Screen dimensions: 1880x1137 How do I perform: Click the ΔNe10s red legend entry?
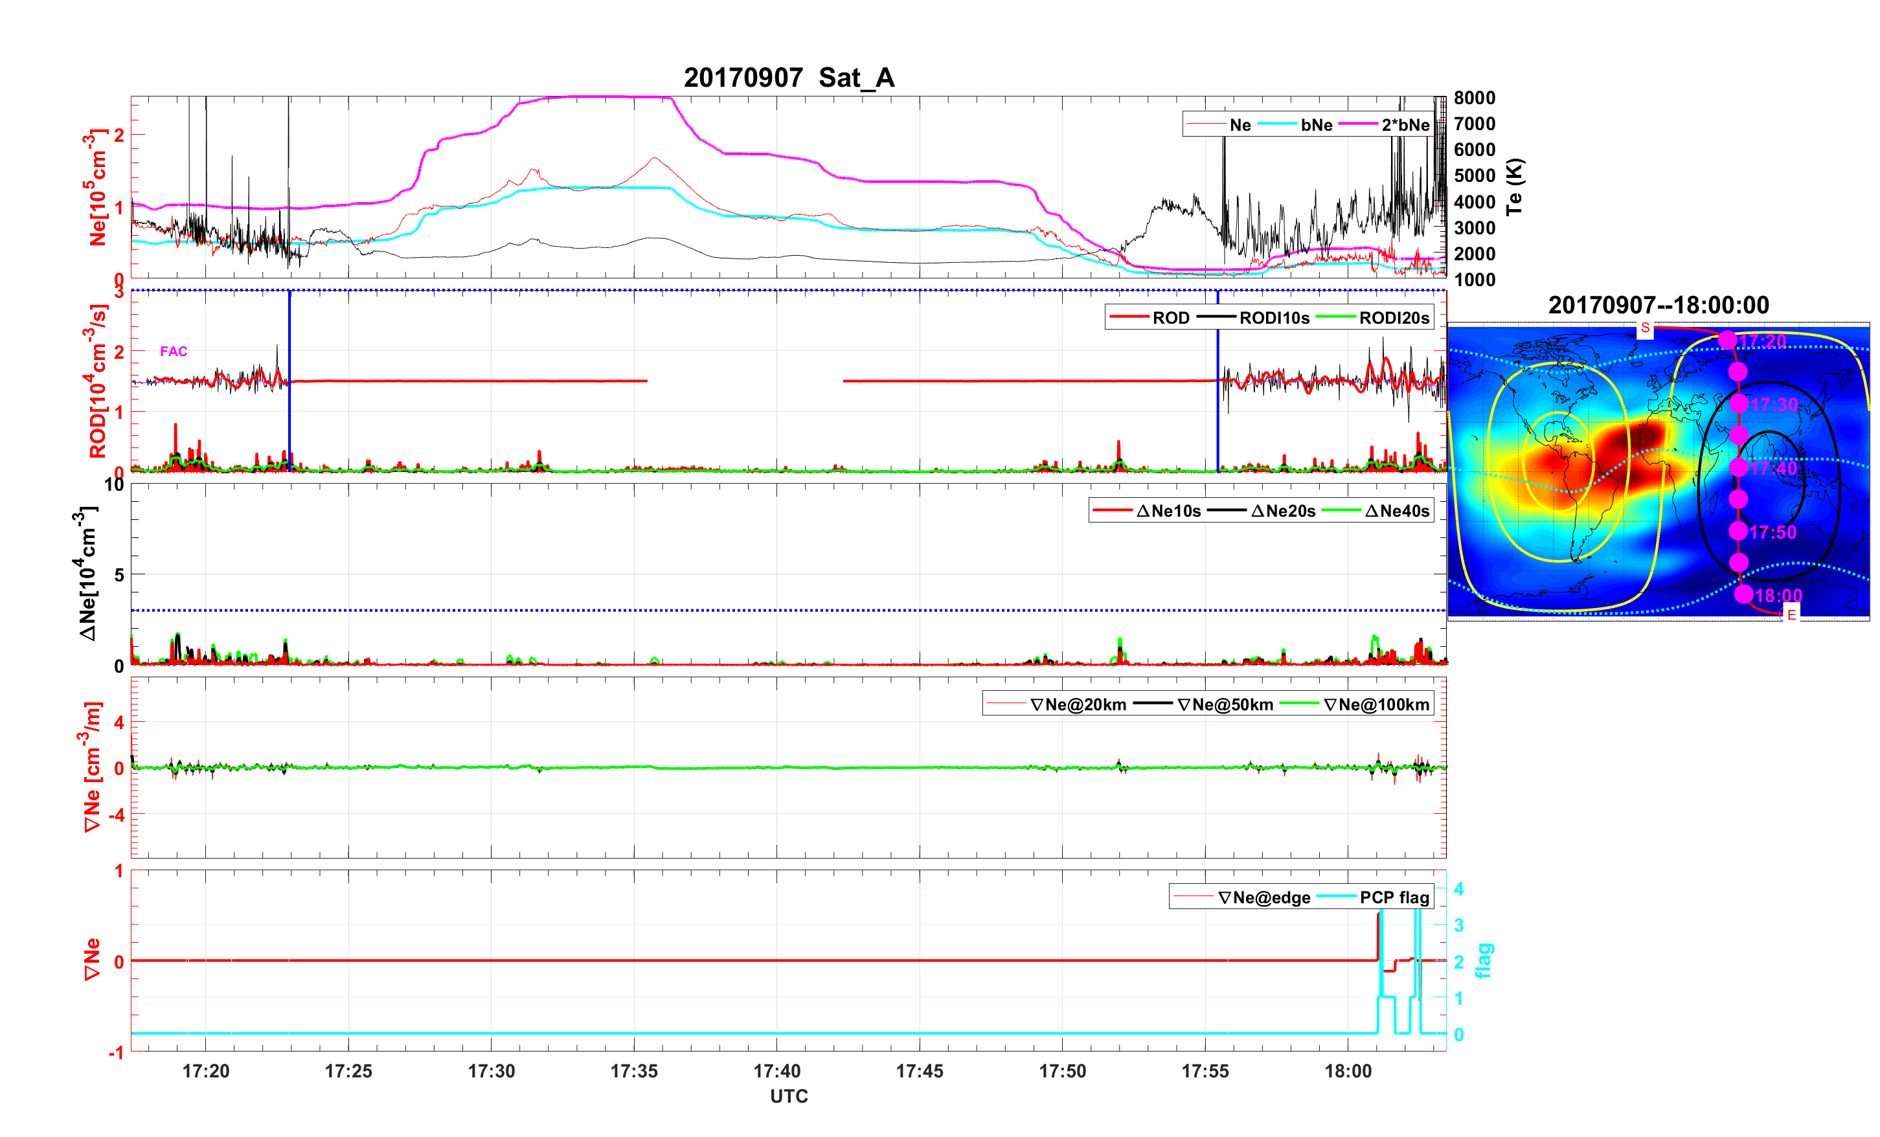pos(1168,512)
